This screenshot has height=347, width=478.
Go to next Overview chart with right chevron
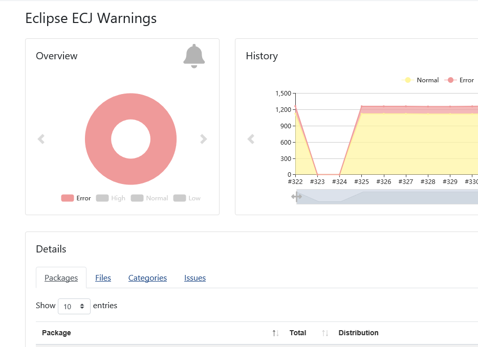tap(203, 139)
